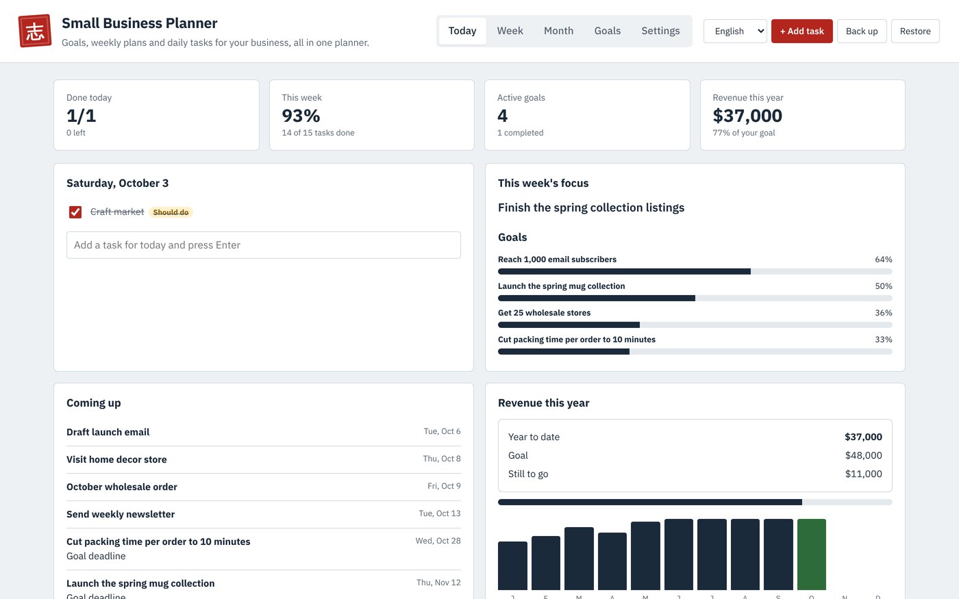Uncheck the Craft market task checkbox

pos(75,212)
